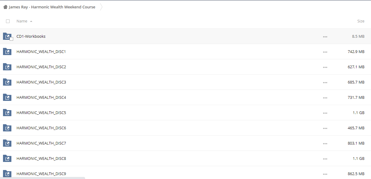Sort the list by Name column
Screen dimensions: 371x179
pos(22,21)
